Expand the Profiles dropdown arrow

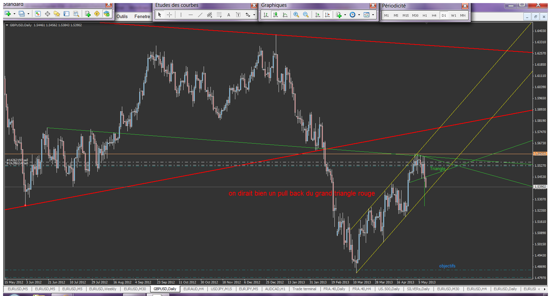(x=28, y=14)
